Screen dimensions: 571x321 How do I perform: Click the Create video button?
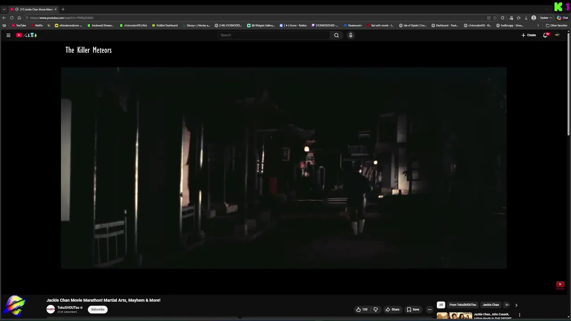[x=529, y=35]
